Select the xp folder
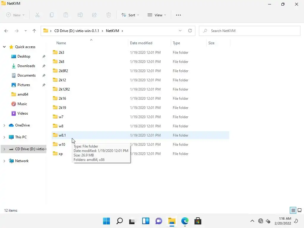Image resolution: width=304 pixels, height=228 pixels. [x=140, y=154]
